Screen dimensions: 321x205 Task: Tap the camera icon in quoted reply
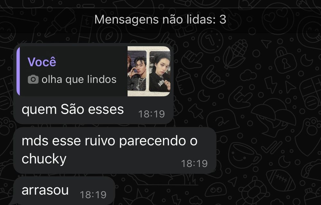pyautogui.click(x=33, y=79)
